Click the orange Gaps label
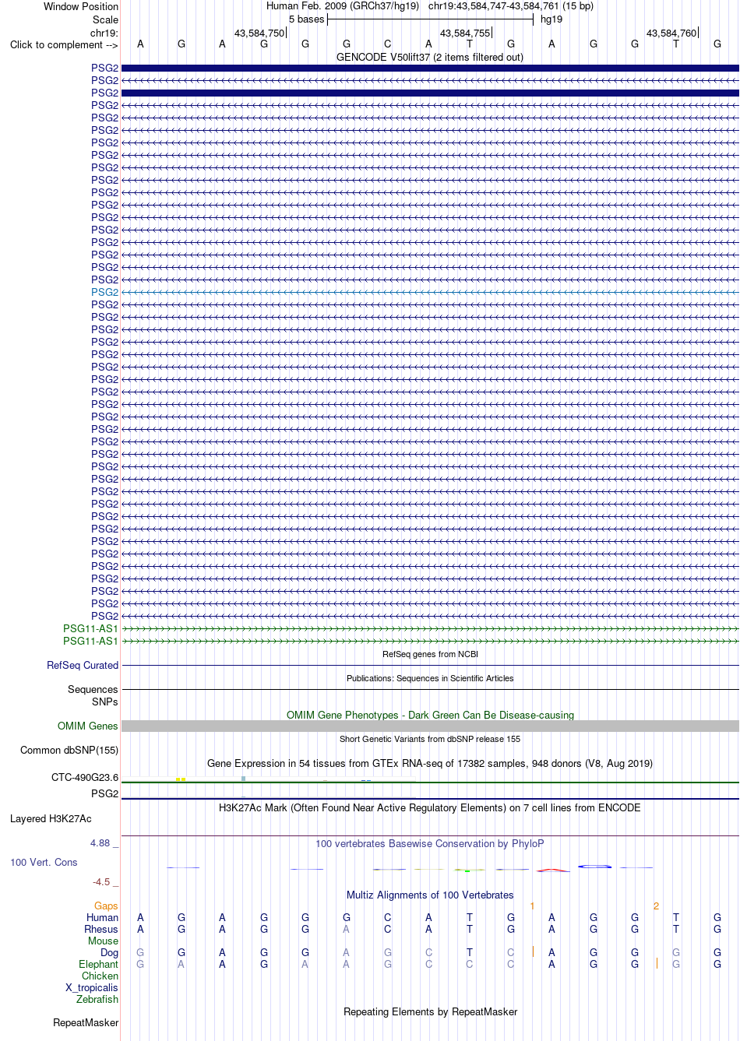740x1041 pixels. pyautogui.click(x=106, y=906)
